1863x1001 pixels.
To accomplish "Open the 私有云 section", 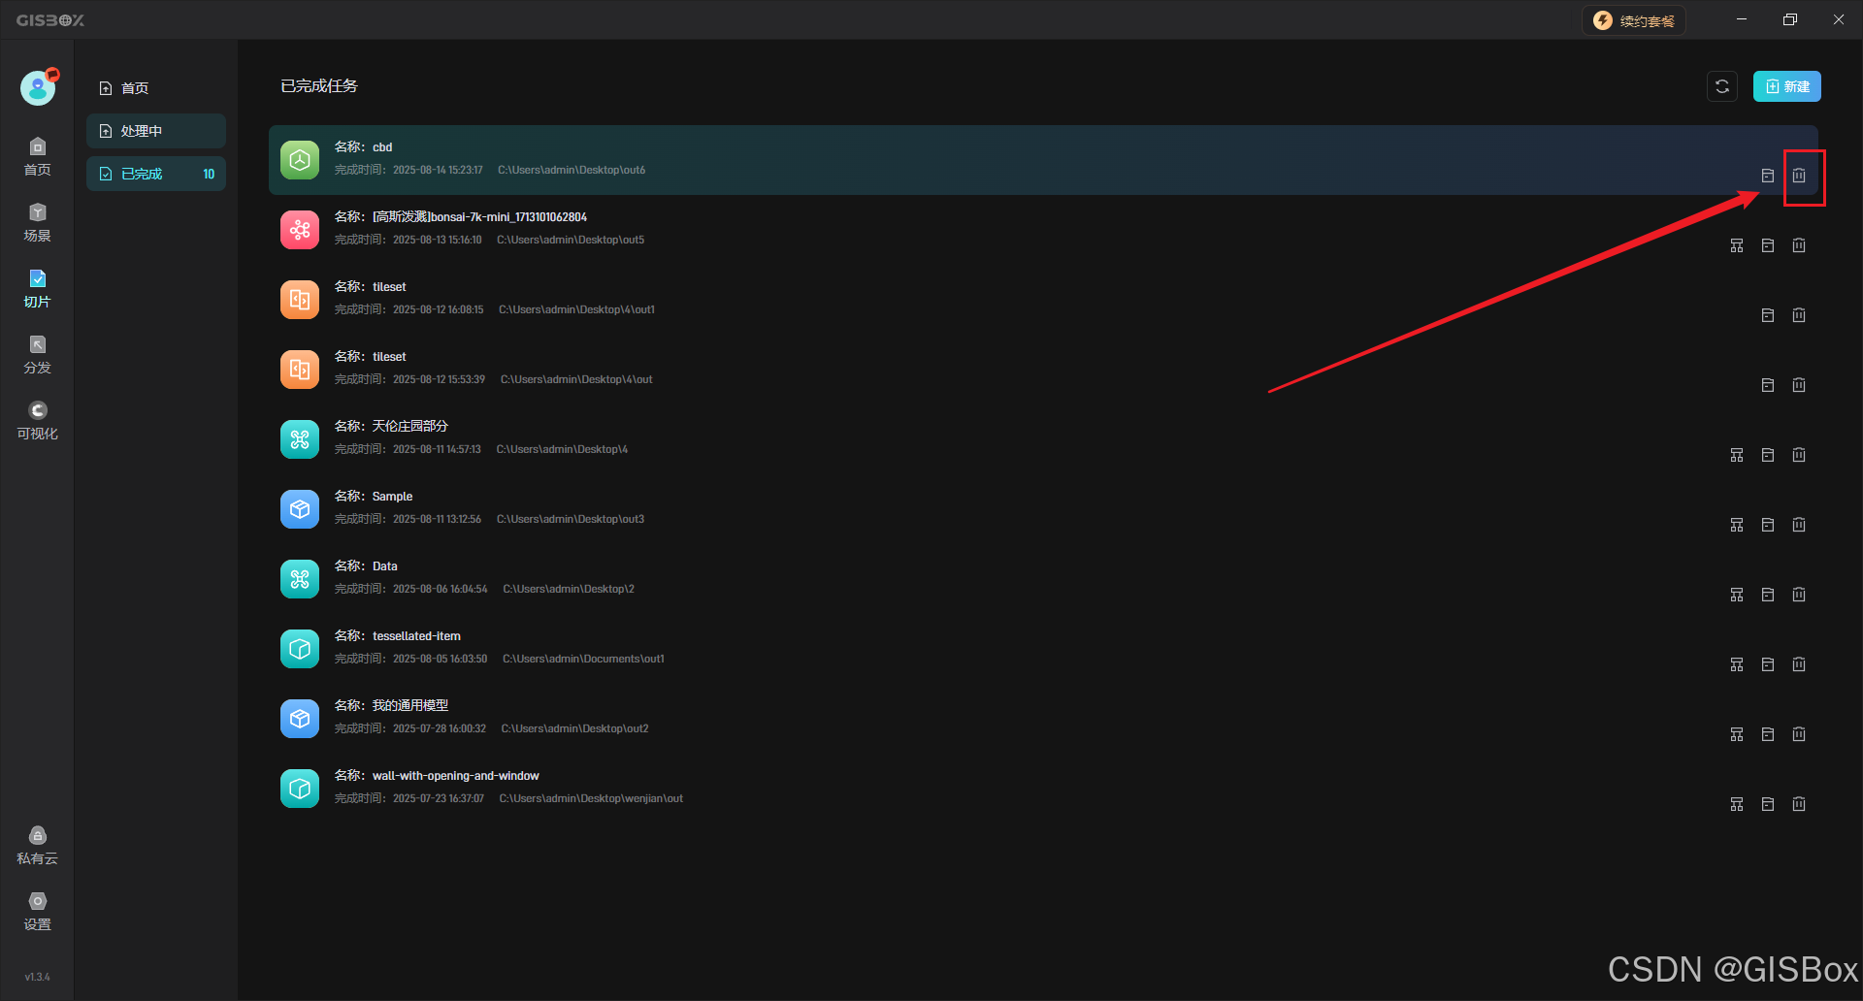I will [38, 845].
